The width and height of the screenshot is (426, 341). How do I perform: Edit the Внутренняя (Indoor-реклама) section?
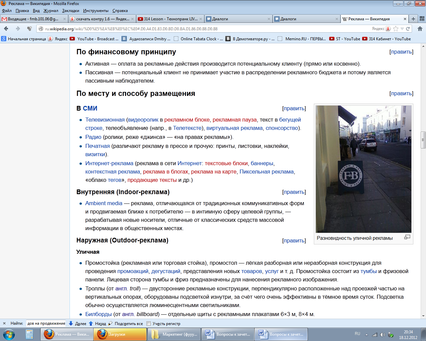click(x=294, y=192)
